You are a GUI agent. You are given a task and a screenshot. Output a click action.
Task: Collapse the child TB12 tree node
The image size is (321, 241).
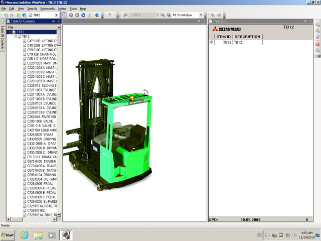tap(16, 37)
